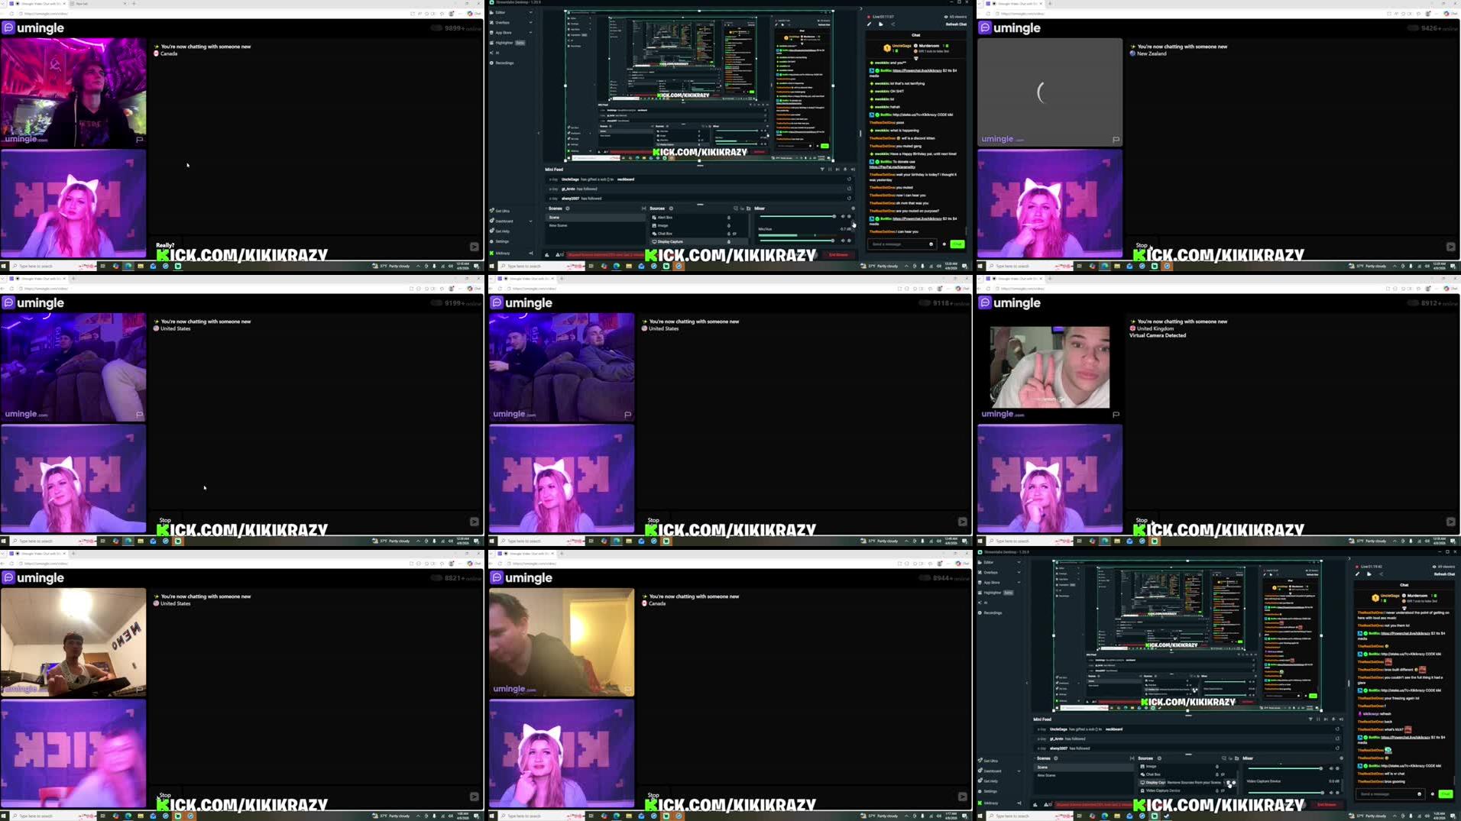
Task: Toggle switch beside 9899+ online count
Action: click(436, 28)
